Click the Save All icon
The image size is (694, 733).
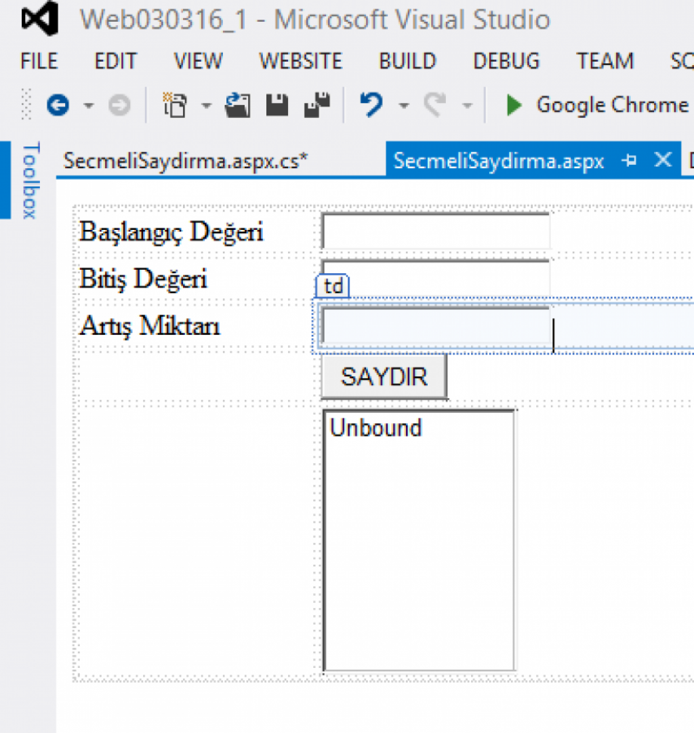317,104
